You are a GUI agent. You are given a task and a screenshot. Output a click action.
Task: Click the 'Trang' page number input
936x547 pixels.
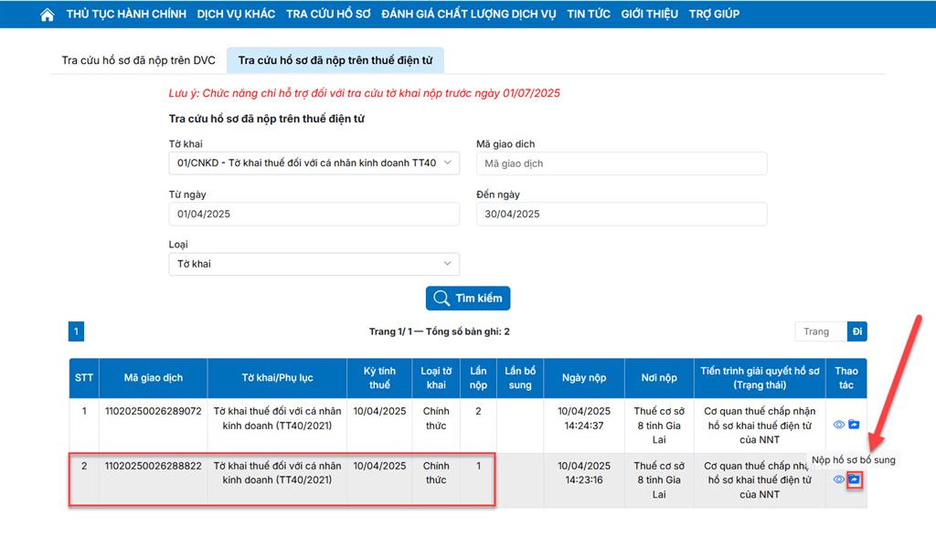pos(820,331)
